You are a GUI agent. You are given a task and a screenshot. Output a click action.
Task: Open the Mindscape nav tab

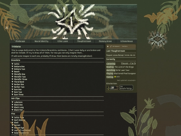coord(20,41)
